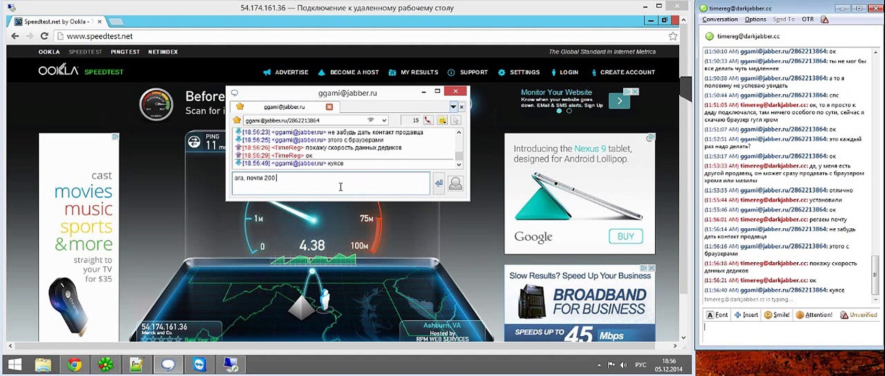The height and width of the screenshot is (376, 885).
Task: Click the star icon left of the resource dropdown
Action: click(237, 120)
